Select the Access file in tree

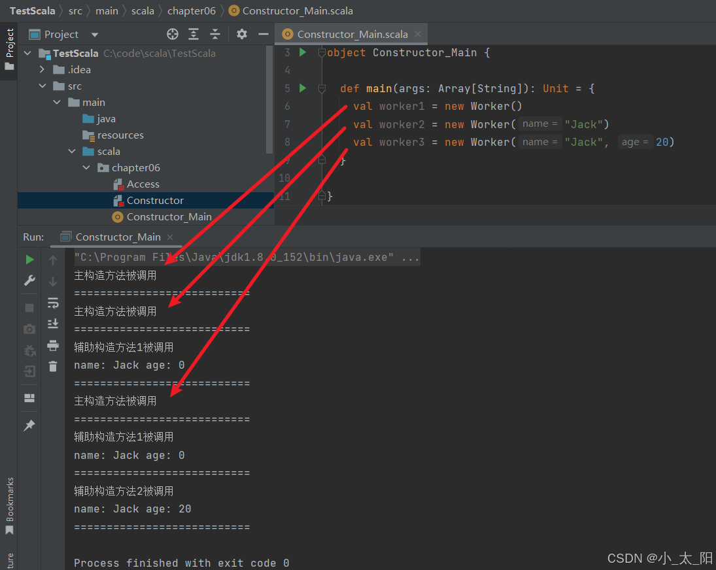tap(137, 184)
